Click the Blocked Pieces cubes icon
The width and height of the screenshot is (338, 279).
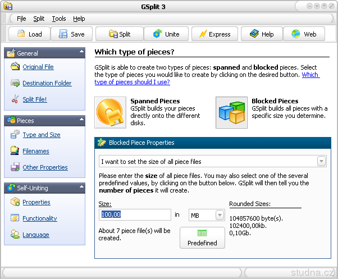click(232, 113)
